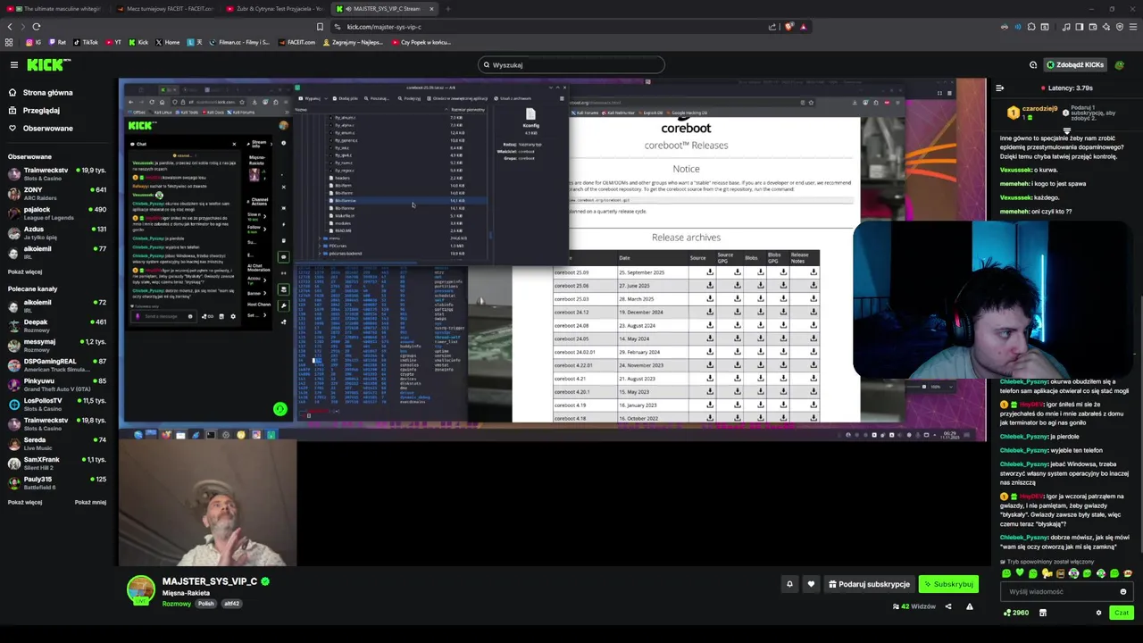Open LosPollosTV recommended channel
1143x643 pixels.
click(x=57, y=404)
